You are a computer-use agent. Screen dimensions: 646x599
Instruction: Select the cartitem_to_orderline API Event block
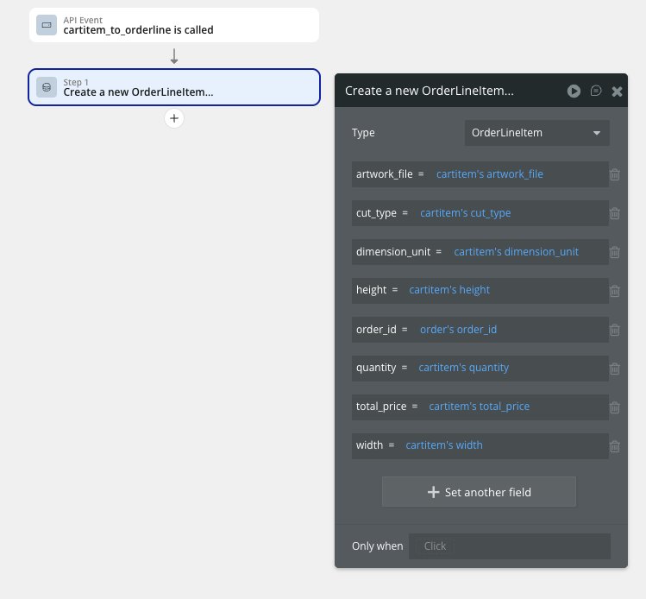point(173,25)
